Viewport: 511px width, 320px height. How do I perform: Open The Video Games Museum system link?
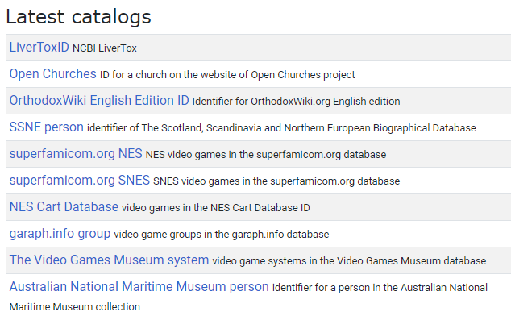tap(109, 260)
